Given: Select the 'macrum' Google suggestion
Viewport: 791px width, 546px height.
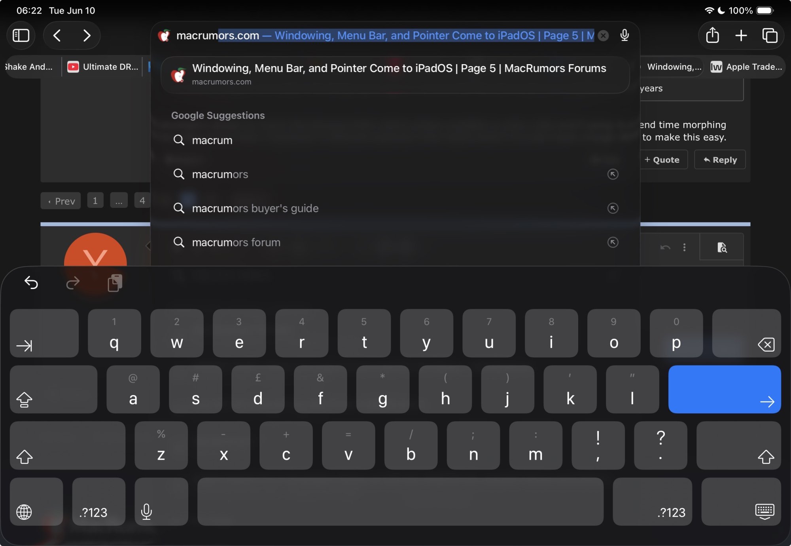Looking at the screenshot, I should 212,141.
